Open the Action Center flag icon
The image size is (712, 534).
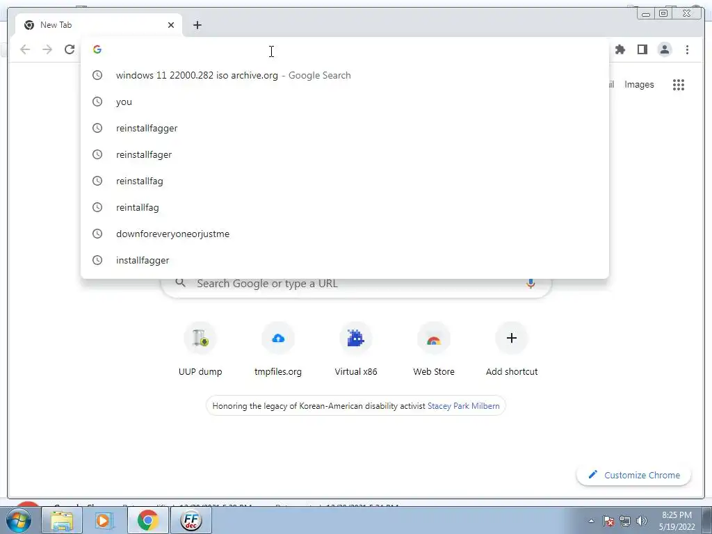click(608, 521)
